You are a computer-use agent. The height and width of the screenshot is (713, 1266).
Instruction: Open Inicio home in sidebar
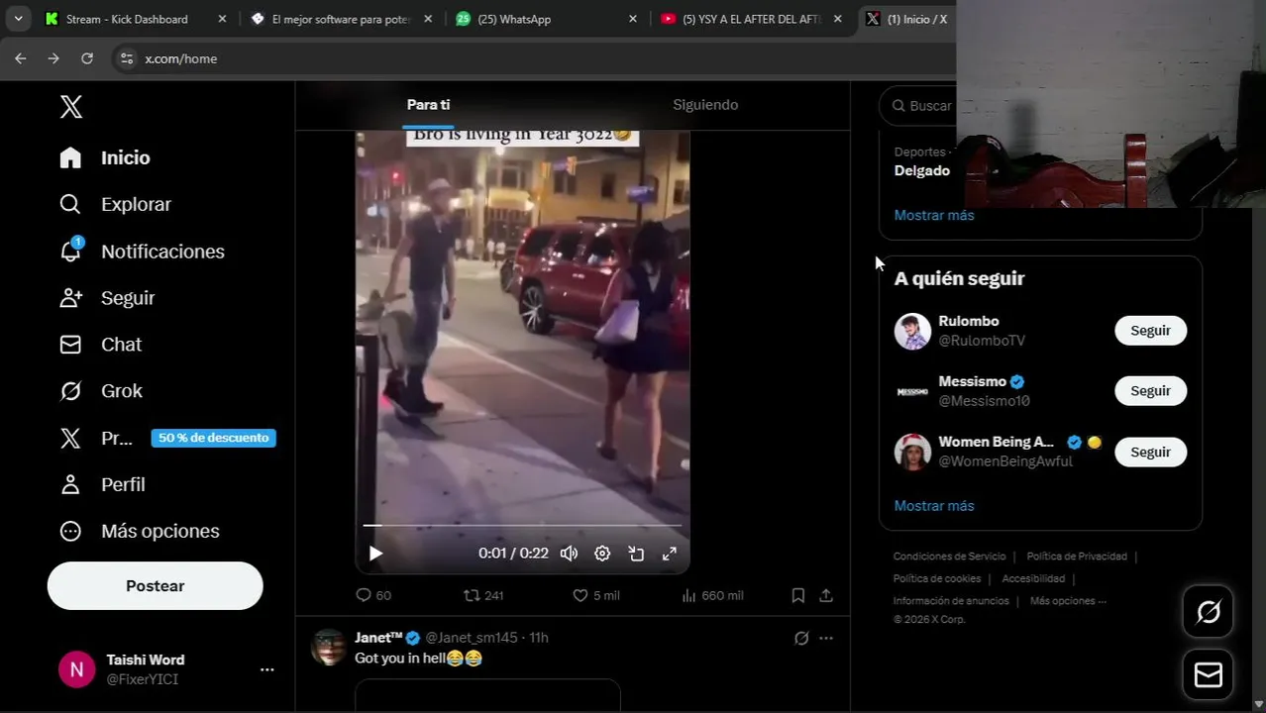tap(105, 157)
